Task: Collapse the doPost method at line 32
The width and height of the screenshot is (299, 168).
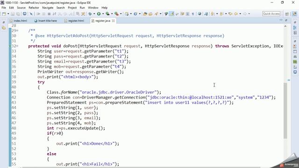Action: click(17, 46)
